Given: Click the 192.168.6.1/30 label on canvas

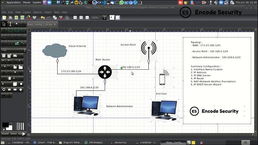Looking at the screenshot, I should coord(89,87).
